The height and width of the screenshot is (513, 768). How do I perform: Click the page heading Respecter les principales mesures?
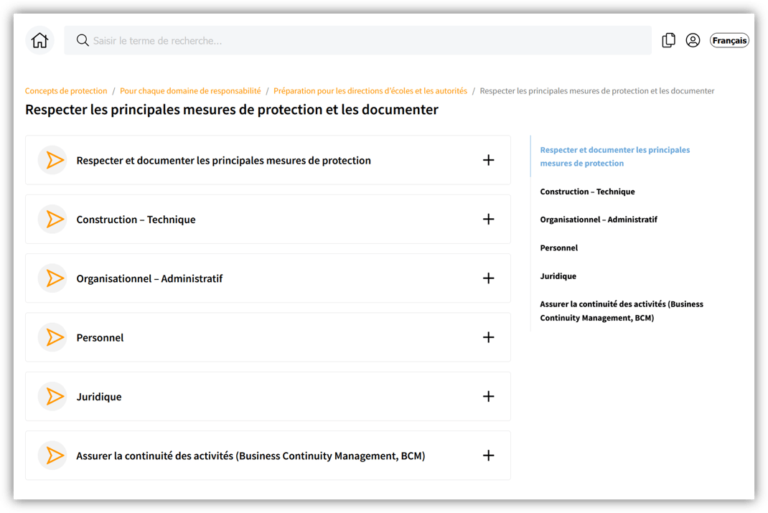pos(232,110)
